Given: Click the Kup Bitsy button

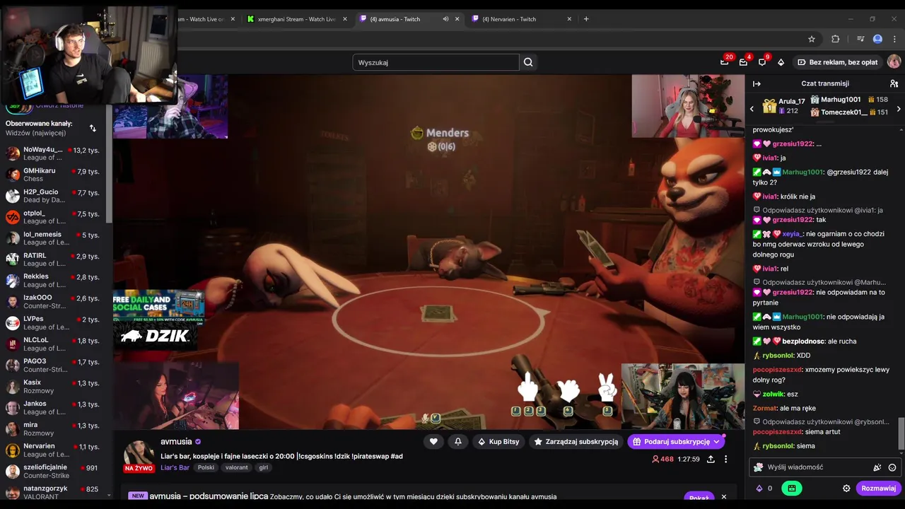Looking at the screenshot, I should coord(498,441).
